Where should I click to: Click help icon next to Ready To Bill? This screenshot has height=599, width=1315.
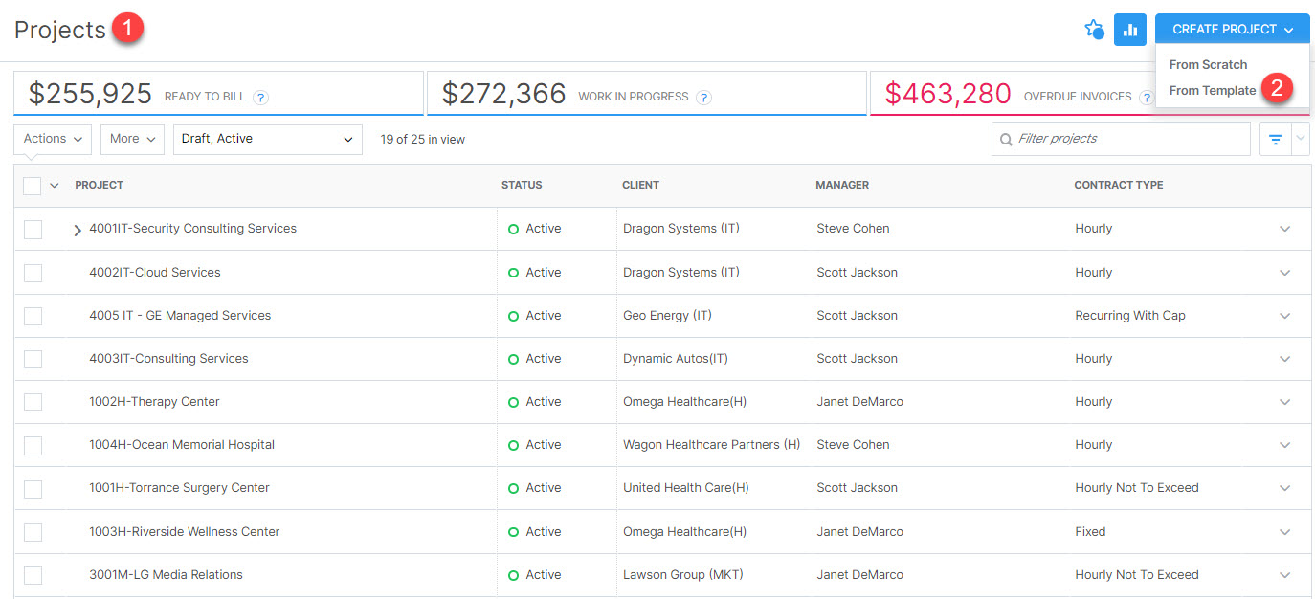pos(260,97)
